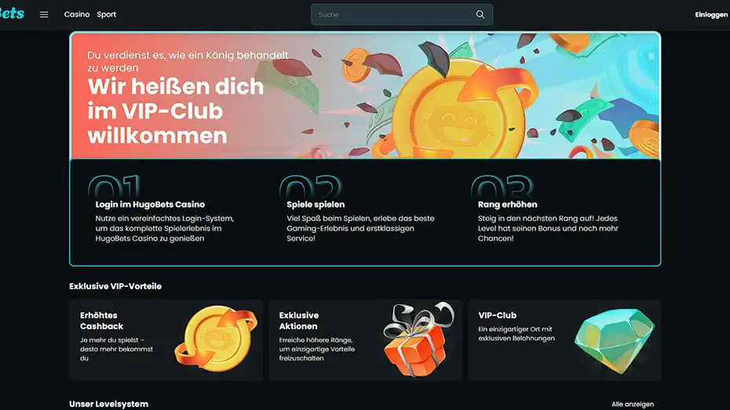Open the hamburger menu icon
Viewport: 730px width, 410px height.
pos(44,14)
